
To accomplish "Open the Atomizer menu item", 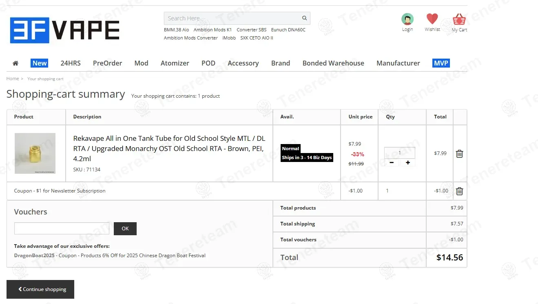I will pos(175,63).
